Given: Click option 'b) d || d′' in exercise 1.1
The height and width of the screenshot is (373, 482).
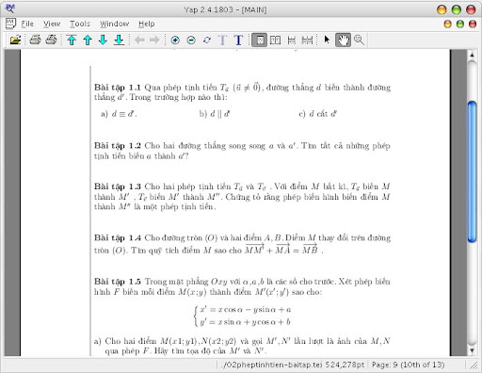Looking at the screenshot, I should pos(215,114).
